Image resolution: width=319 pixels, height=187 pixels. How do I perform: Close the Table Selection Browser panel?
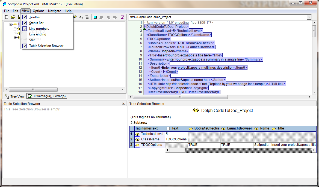click(124, 104)
